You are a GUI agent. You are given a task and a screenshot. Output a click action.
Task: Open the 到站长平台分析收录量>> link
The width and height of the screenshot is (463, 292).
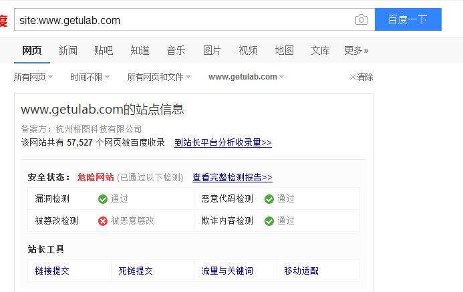(223, 142)
